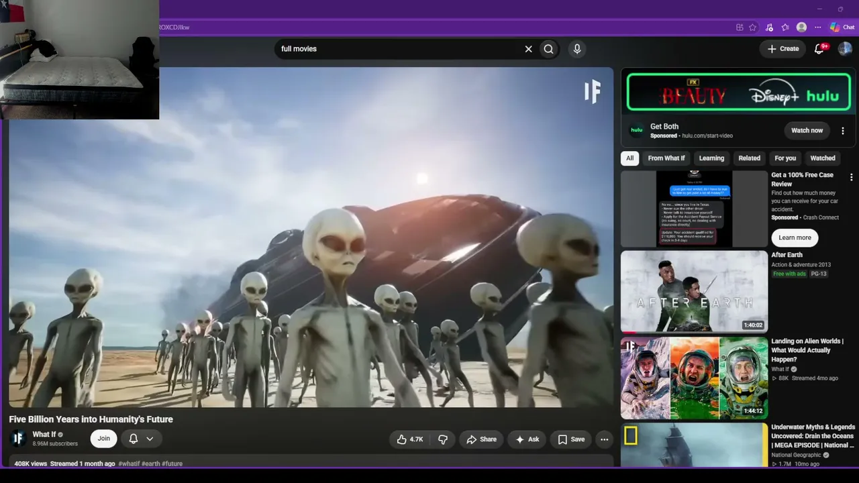Save the video to a playlist
Viewport: 859px width, 483px height.
point(571,439)
